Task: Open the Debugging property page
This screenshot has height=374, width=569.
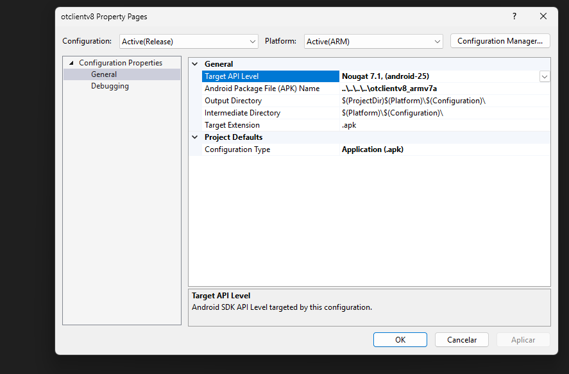Action: click(110, 86)
